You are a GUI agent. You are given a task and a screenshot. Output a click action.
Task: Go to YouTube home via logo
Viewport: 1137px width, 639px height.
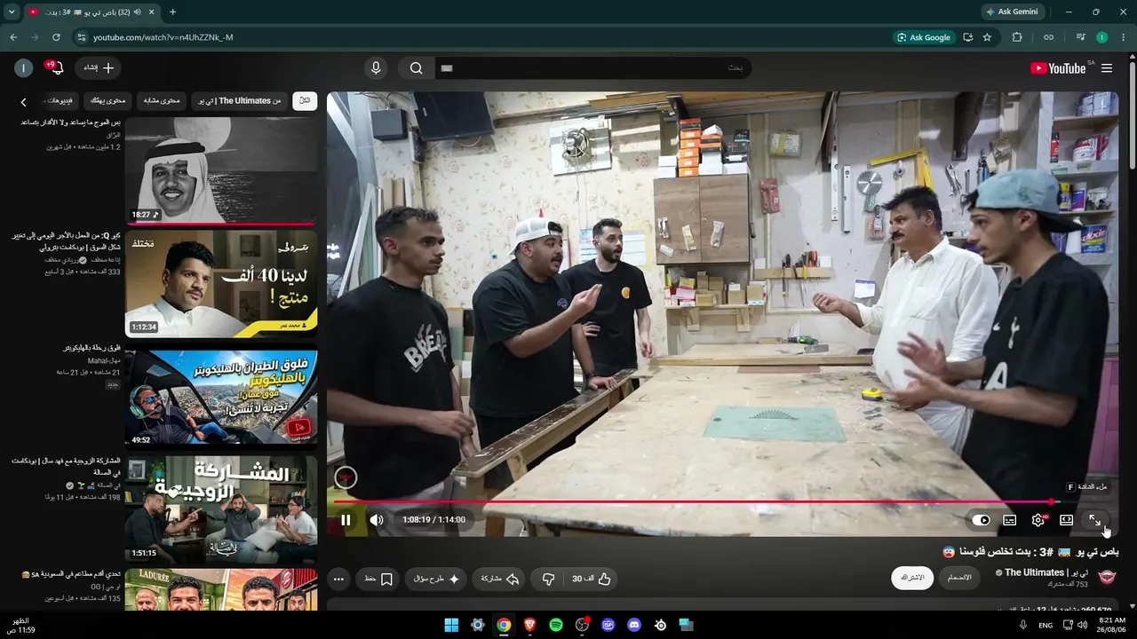[x=1058, y=68]
